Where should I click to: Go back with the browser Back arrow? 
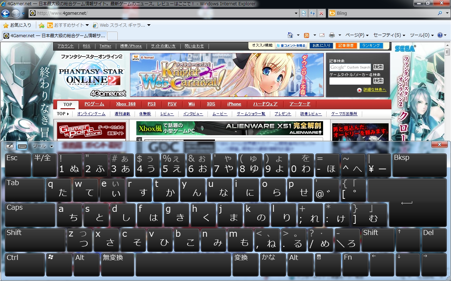[x=5, y=14]
